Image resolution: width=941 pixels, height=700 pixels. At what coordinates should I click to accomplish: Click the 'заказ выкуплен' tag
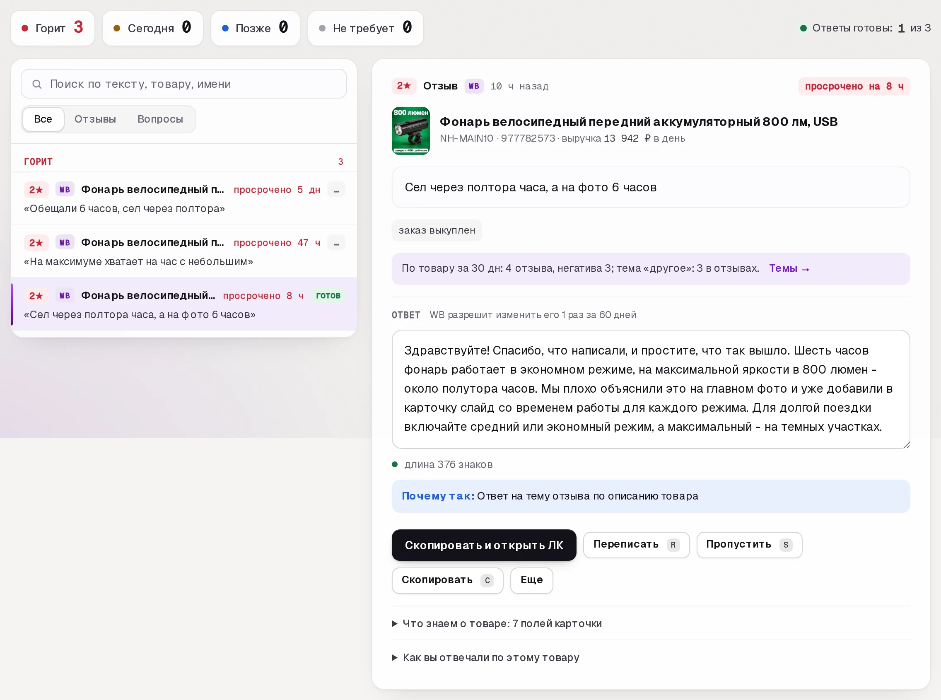437,230
